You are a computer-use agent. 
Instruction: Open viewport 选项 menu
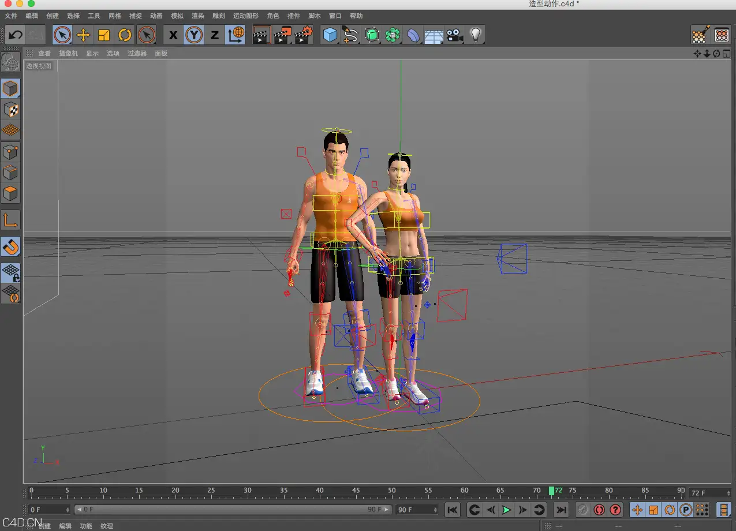tap(113, 54)
